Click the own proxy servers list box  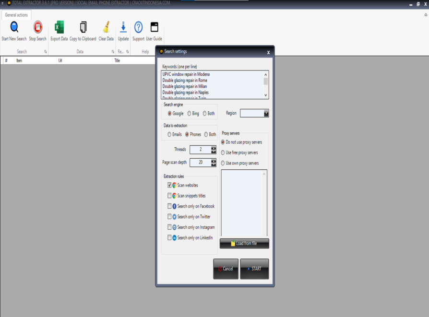(244, 203)
